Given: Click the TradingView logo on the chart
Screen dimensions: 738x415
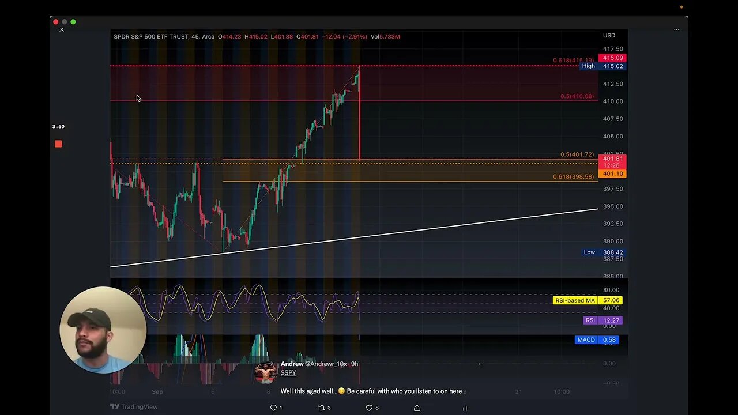Looking at the screenshot, I should click(x=134, y=406).
